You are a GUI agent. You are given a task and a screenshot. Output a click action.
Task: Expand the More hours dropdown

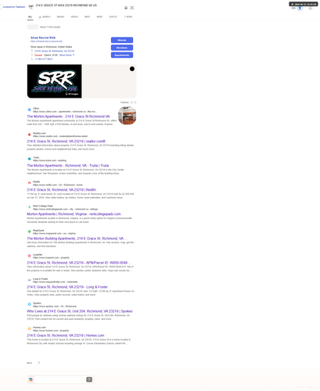(67, 55)
